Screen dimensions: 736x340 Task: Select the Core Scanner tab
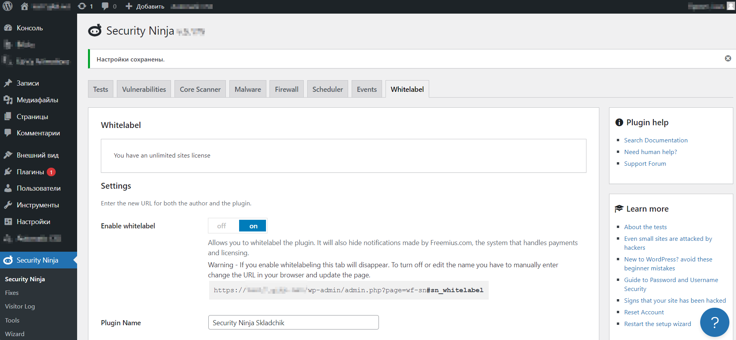[x=200, y=89]
